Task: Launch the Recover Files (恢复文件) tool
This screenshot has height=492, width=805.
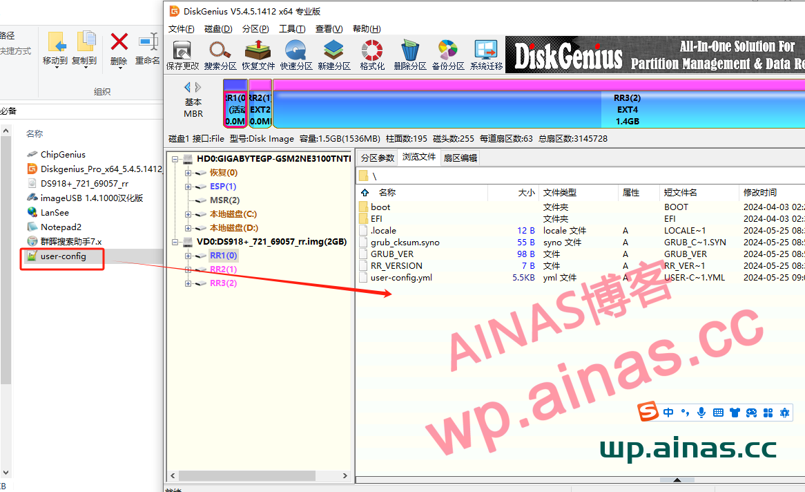Action: [258, 55]
